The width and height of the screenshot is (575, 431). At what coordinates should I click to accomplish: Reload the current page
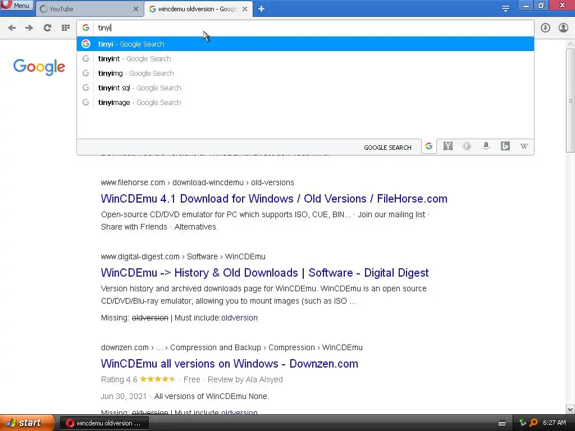pos(47,28)
